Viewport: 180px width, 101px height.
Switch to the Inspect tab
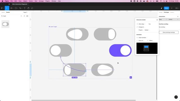[172, 12]
